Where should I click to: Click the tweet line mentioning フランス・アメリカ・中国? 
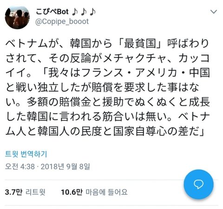tap(108, 73)
